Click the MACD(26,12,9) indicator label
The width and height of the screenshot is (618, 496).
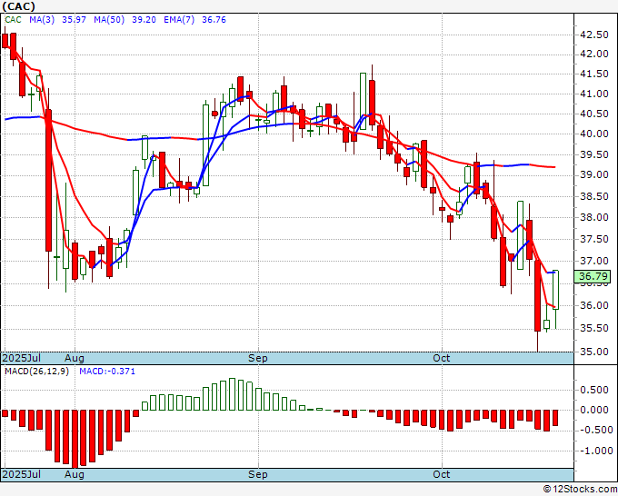point(36,372)
